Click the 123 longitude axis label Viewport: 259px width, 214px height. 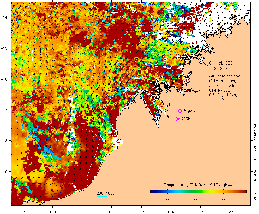tap(141, 212)
